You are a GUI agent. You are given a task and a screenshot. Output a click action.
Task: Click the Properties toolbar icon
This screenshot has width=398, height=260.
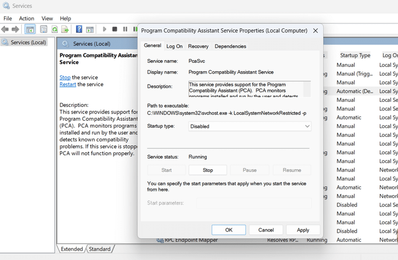[x=44, y=30]
